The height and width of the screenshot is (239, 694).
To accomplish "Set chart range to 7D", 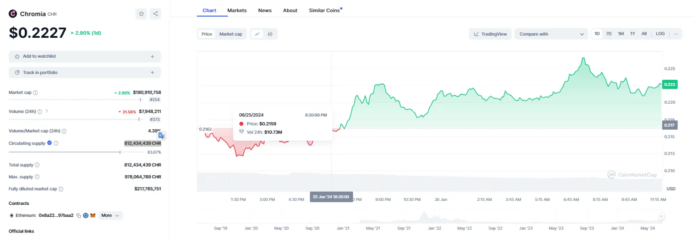I will tap(609, 34).
